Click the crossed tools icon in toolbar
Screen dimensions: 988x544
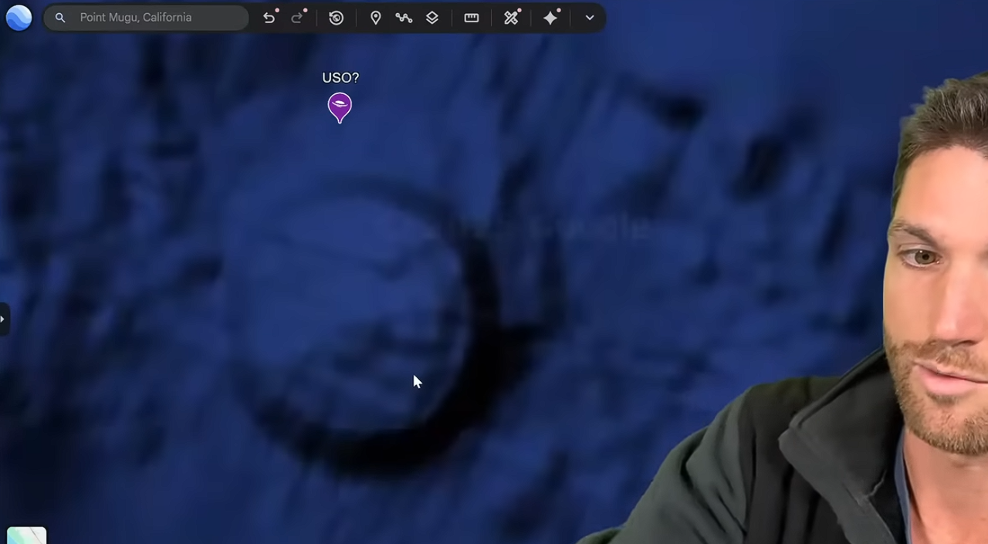pos(511,18)
